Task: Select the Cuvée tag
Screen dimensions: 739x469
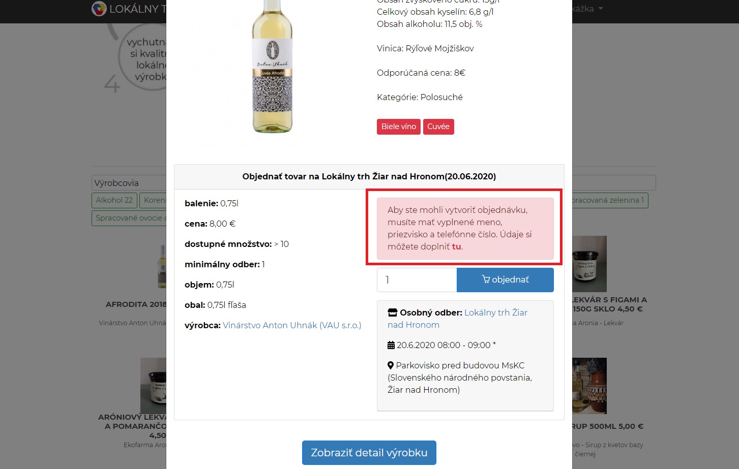Action: tap(438, 127)
